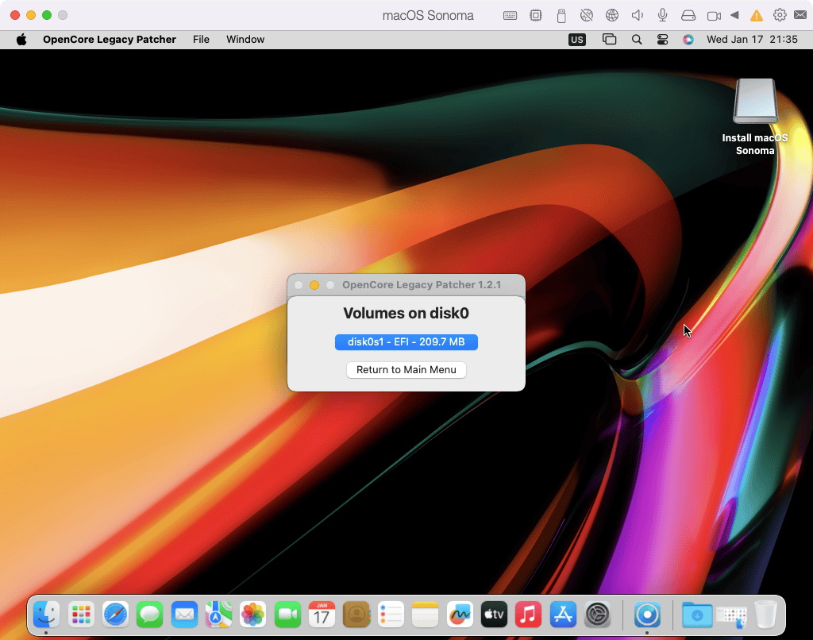
Task: Click the USB drive icon in VM toolbar
Action: (x=561, y=15)
